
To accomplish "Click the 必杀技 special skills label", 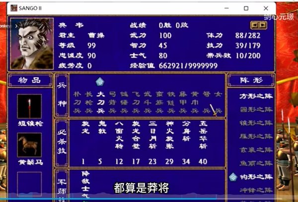I will click(x=62, y=142).
